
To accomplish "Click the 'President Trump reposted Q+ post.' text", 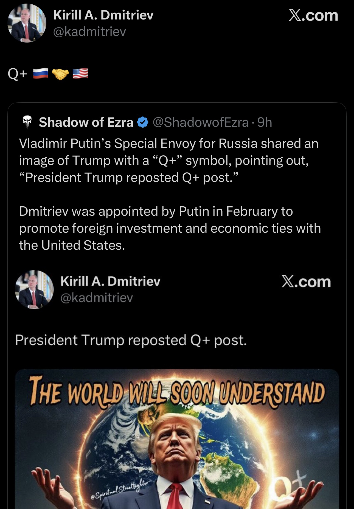I will pos(131,340).
